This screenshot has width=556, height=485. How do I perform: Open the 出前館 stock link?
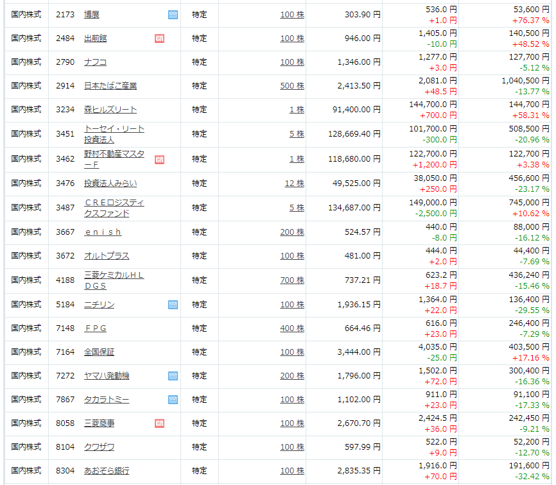point(96,38)
